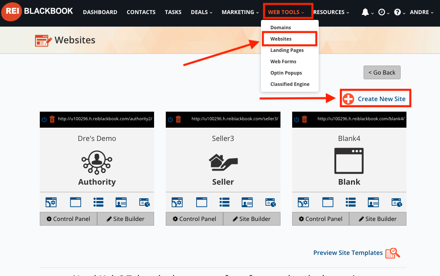The image size is (440, 276).
Task: Expand the Marketing dropdown menu
Action: tap(240, 12)
